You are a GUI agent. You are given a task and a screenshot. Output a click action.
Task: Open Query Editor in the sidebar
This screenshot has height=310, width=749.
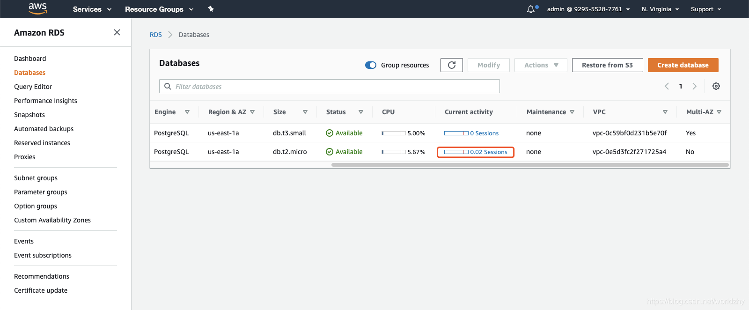click(x=33, y=87)
